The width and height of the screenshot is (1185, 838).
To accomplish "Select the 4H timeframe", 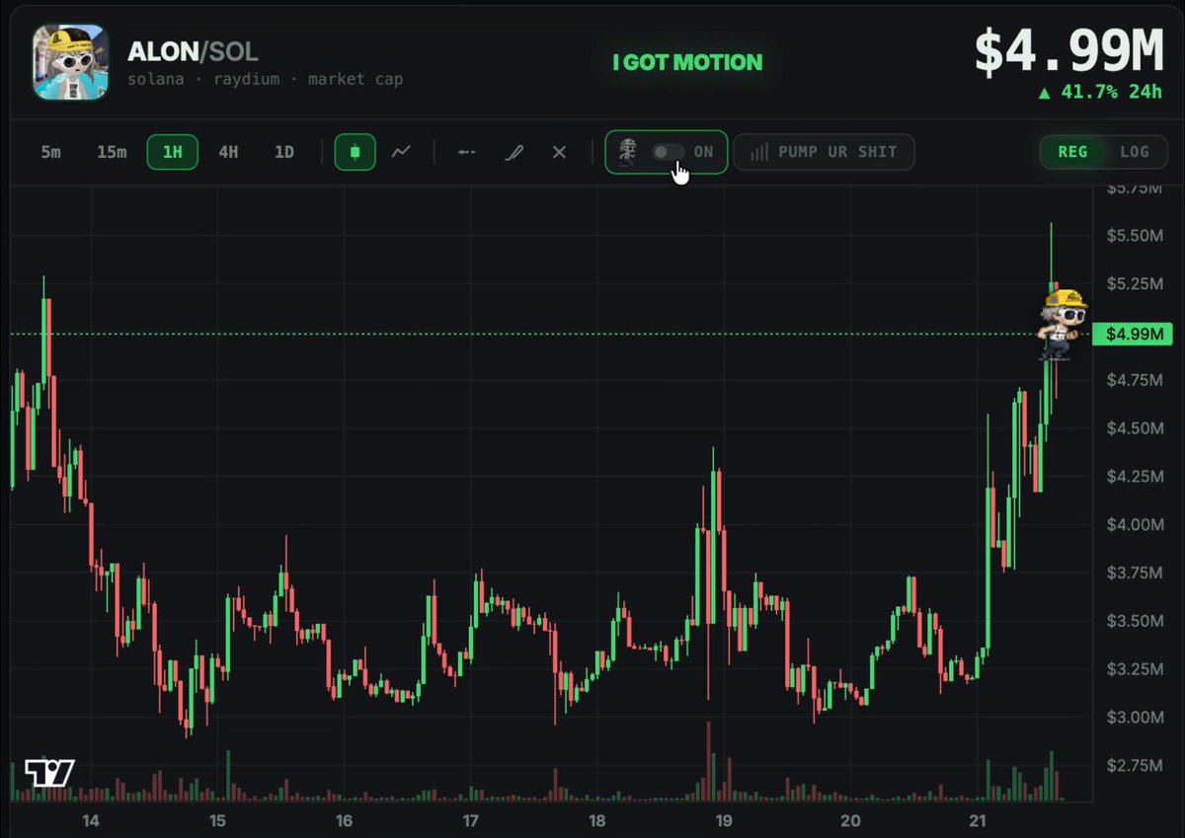I will 228,152.
